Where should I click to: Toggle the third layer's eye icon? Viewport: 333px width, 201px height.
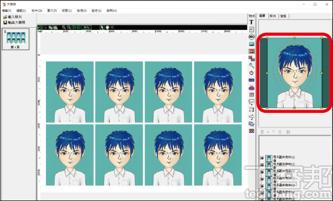pyautogui.click(x=262, y=172)
